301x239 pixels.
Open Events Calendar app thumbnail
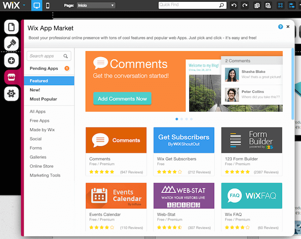click(x=116, y=196)
